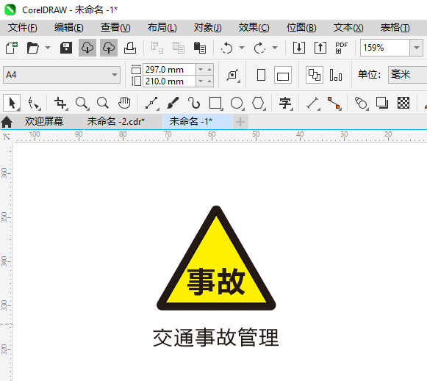Select the Transparency checkerboard tool
The image size is (427, 381).
click(x=403, y=103)
